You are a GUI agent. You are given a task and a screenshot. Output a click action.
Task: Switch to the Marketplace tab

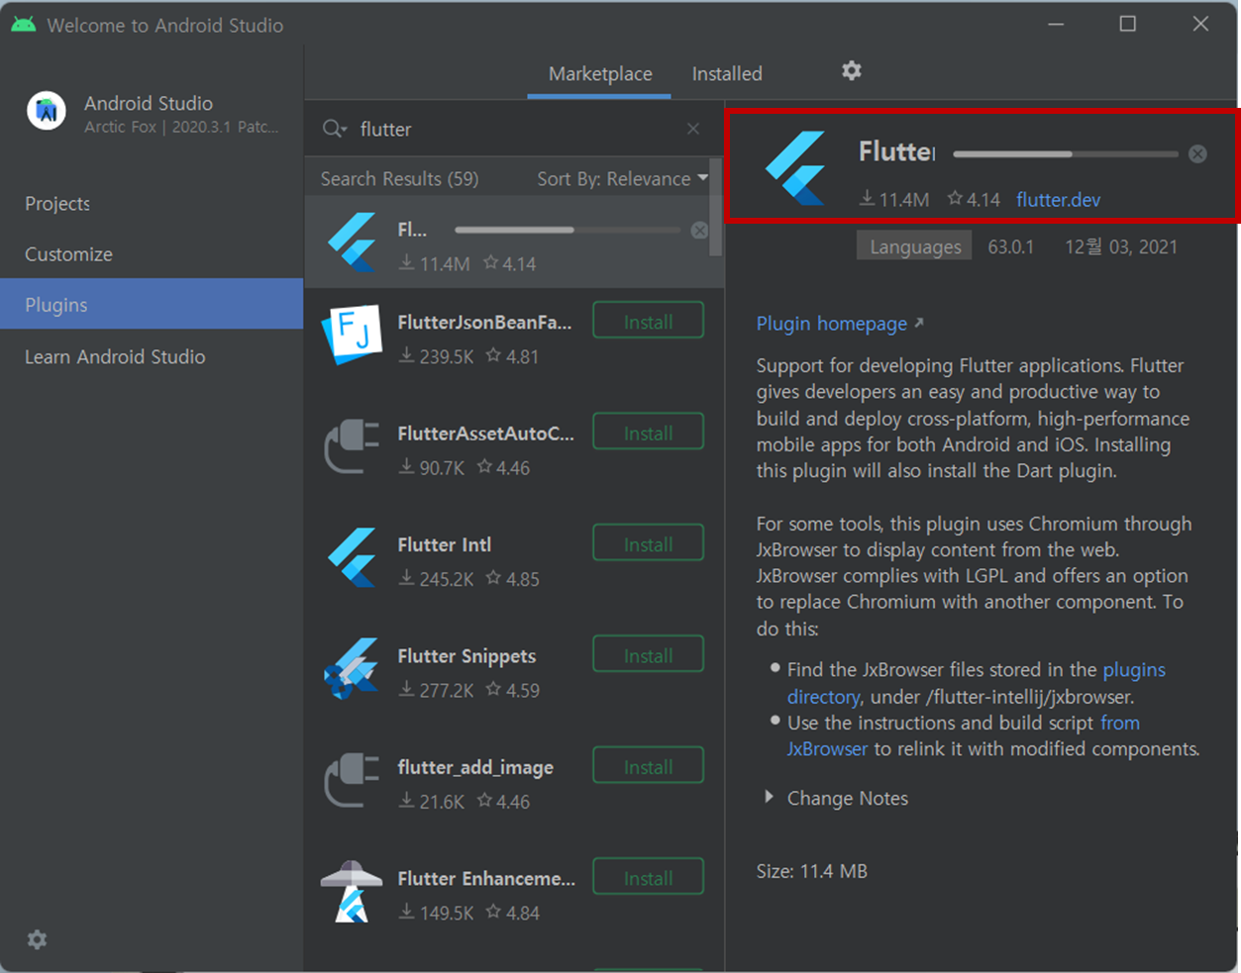click(600, 74)
